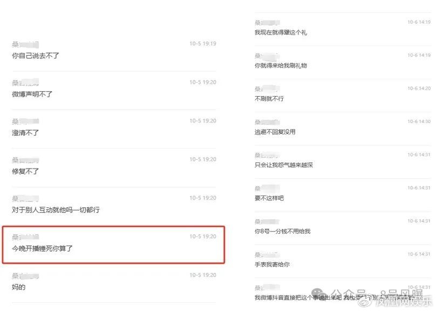Viewport: 437px width, 312px height.
Task: Select the message '手表我寄给你'
Action: click(x=272, y=264)
